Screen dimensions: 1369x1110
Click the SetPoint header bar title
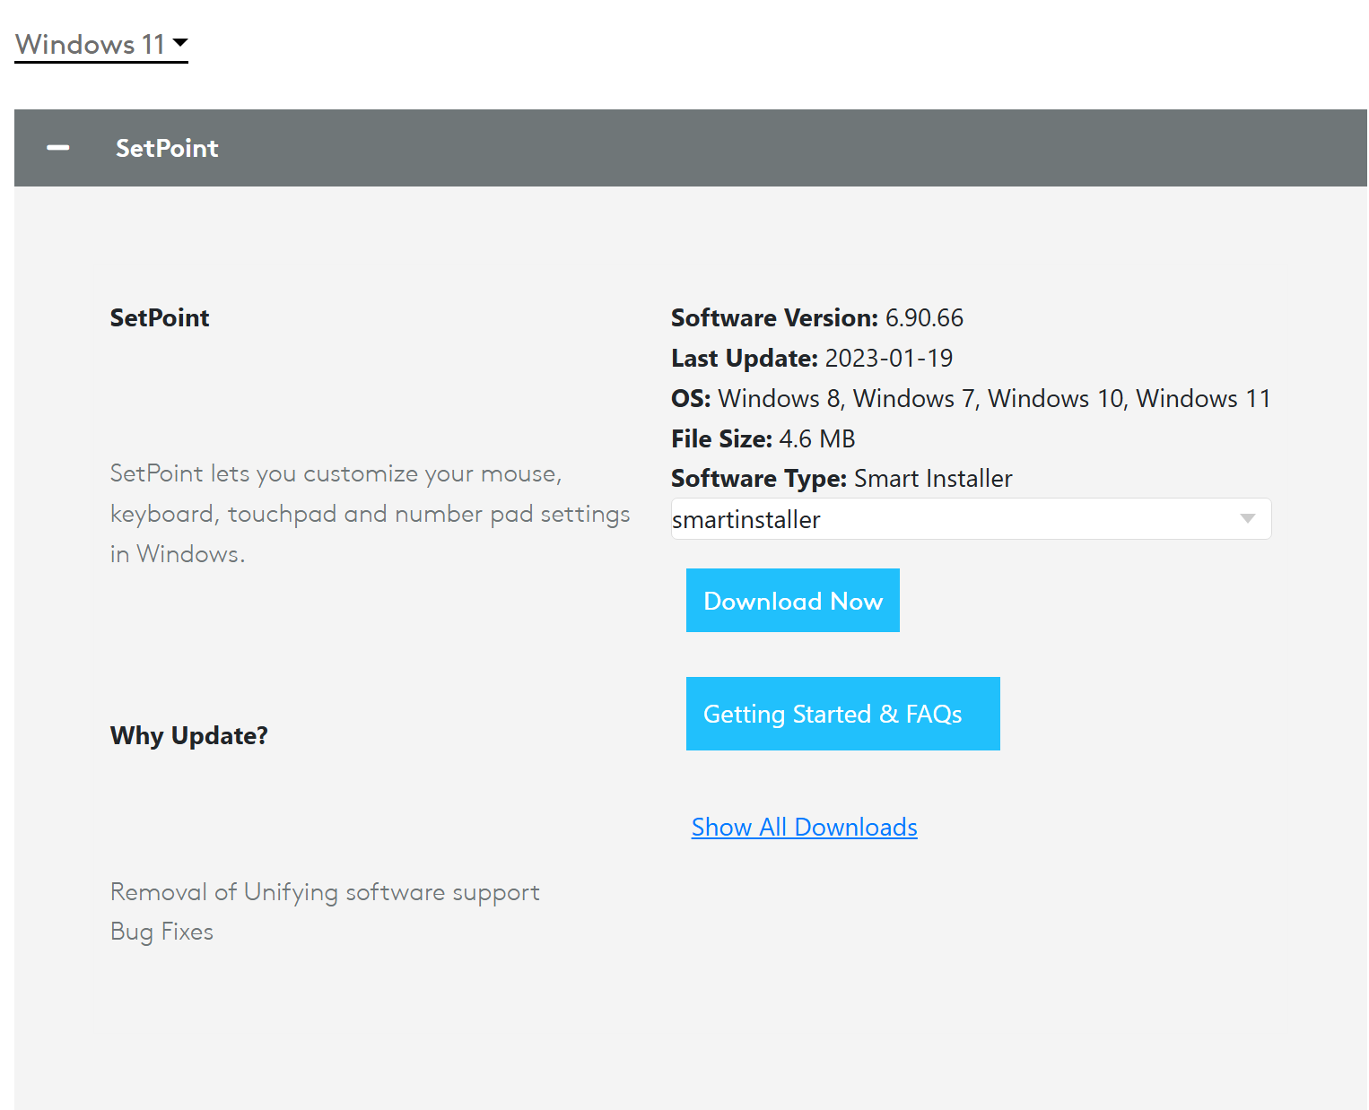167,148
